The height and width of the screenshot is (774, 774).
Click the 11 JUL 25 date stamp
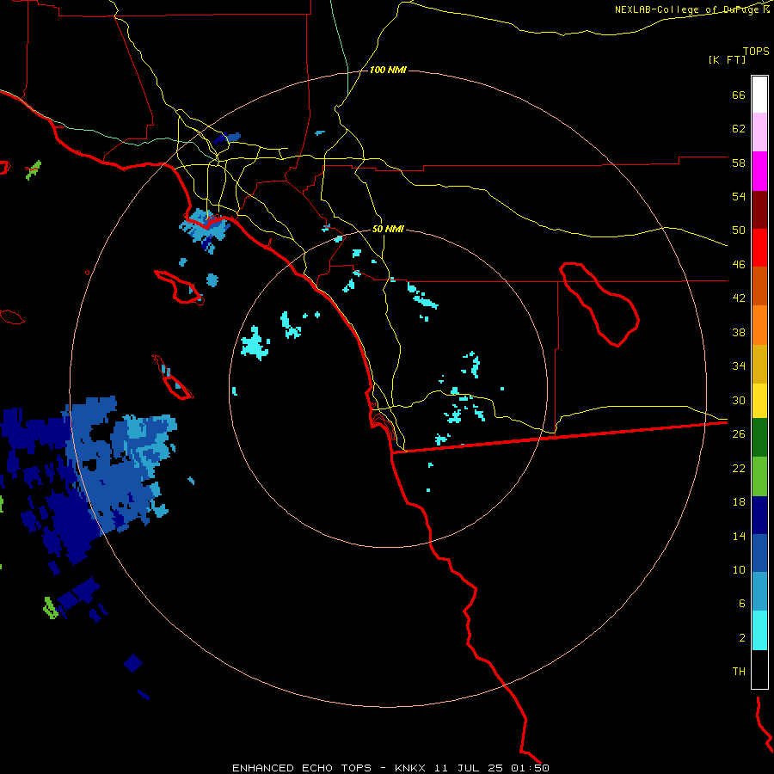pos(469,768)
